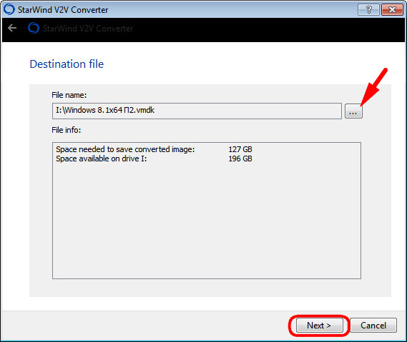Click the StarWind icon in title bar
Viewport: 407px width, 342px height.
[x=9, y=9]
